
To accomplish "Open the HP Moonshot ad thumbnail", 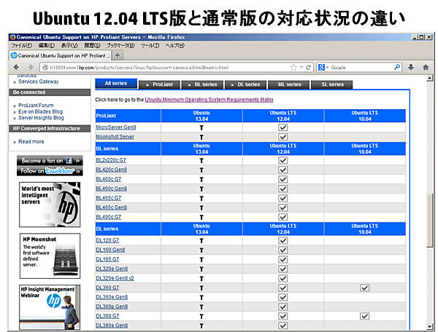I will pyautogui.click(x=50, y=256).
